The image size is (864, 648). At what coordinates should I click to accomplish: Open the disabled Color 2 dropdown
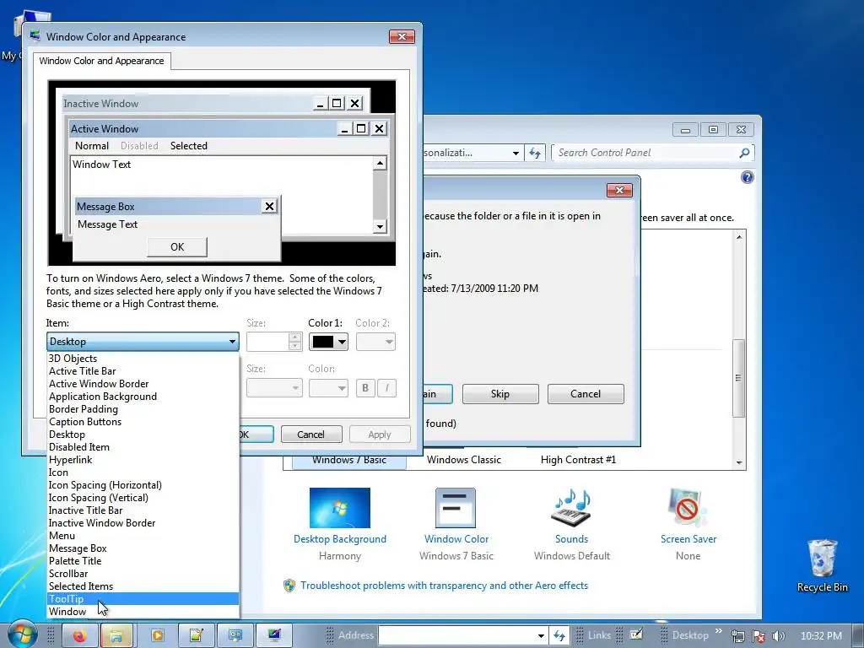pyautogui.click(x=375, y=342)
